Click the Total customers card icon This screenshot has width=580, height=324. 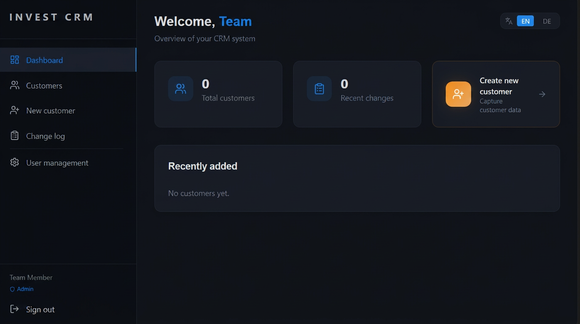pyautogui.click(x=180, y=89)
